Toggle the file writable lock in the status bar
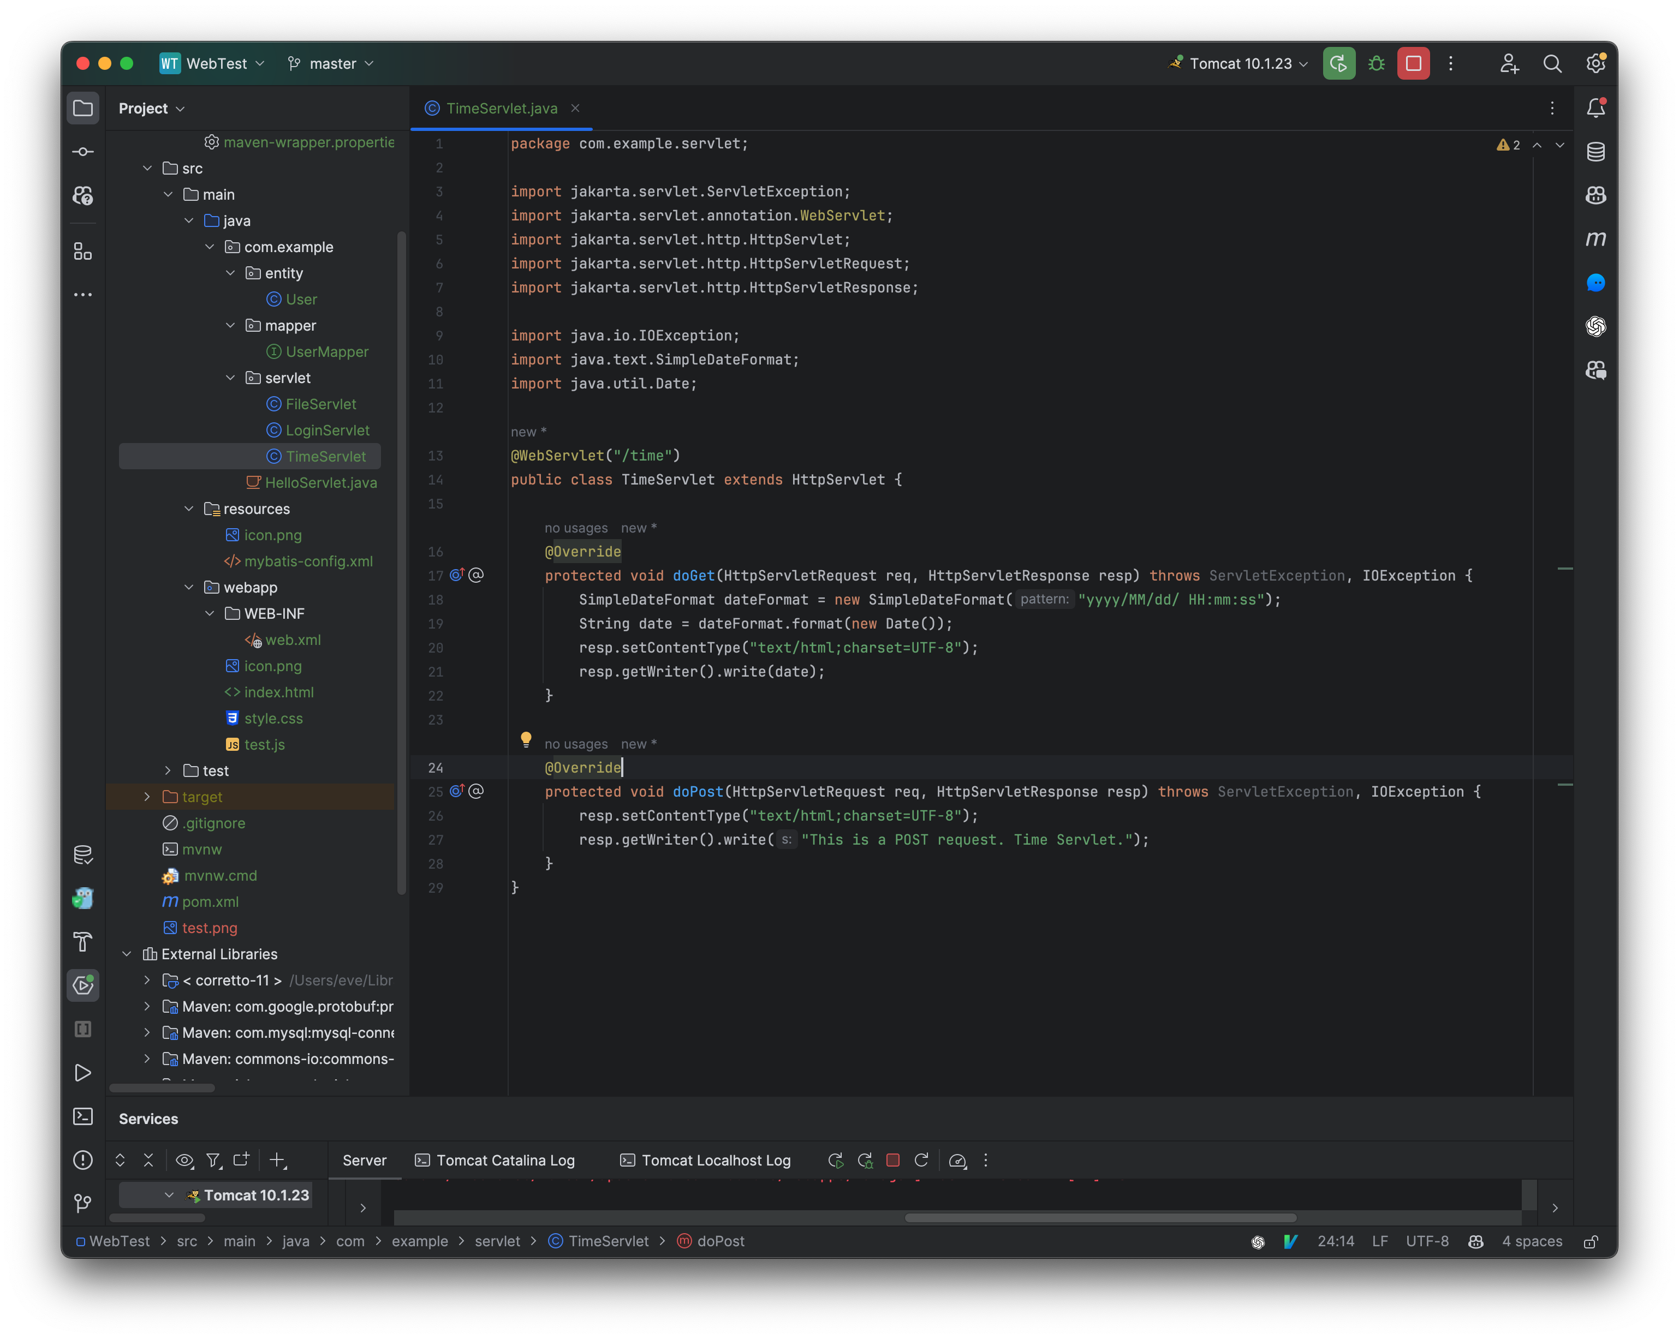 1590,1241
